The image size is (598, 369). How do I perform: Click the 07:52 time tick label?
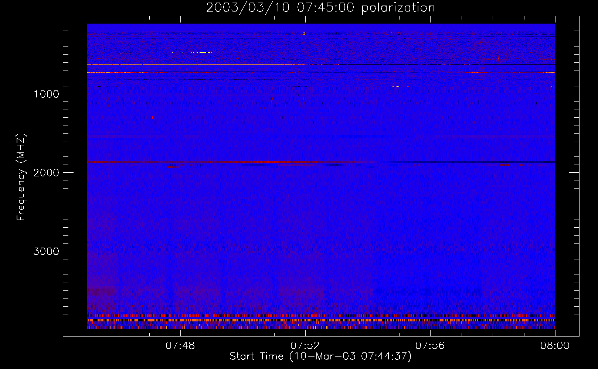pos(305,346)
